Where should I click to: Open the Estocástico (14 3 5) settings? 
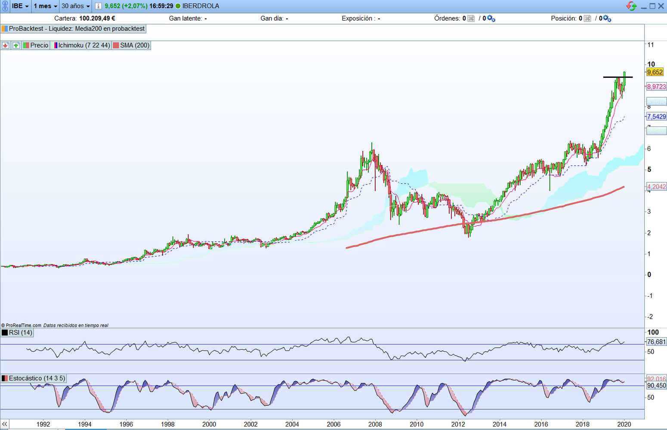[x=34, y=378]
